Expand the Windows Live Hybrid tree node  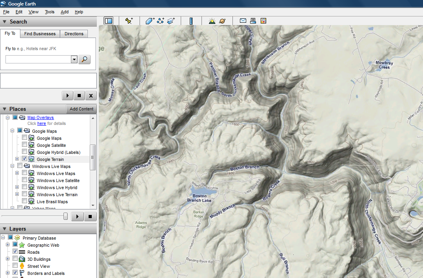pyautogui.click(x=17, y=187)
